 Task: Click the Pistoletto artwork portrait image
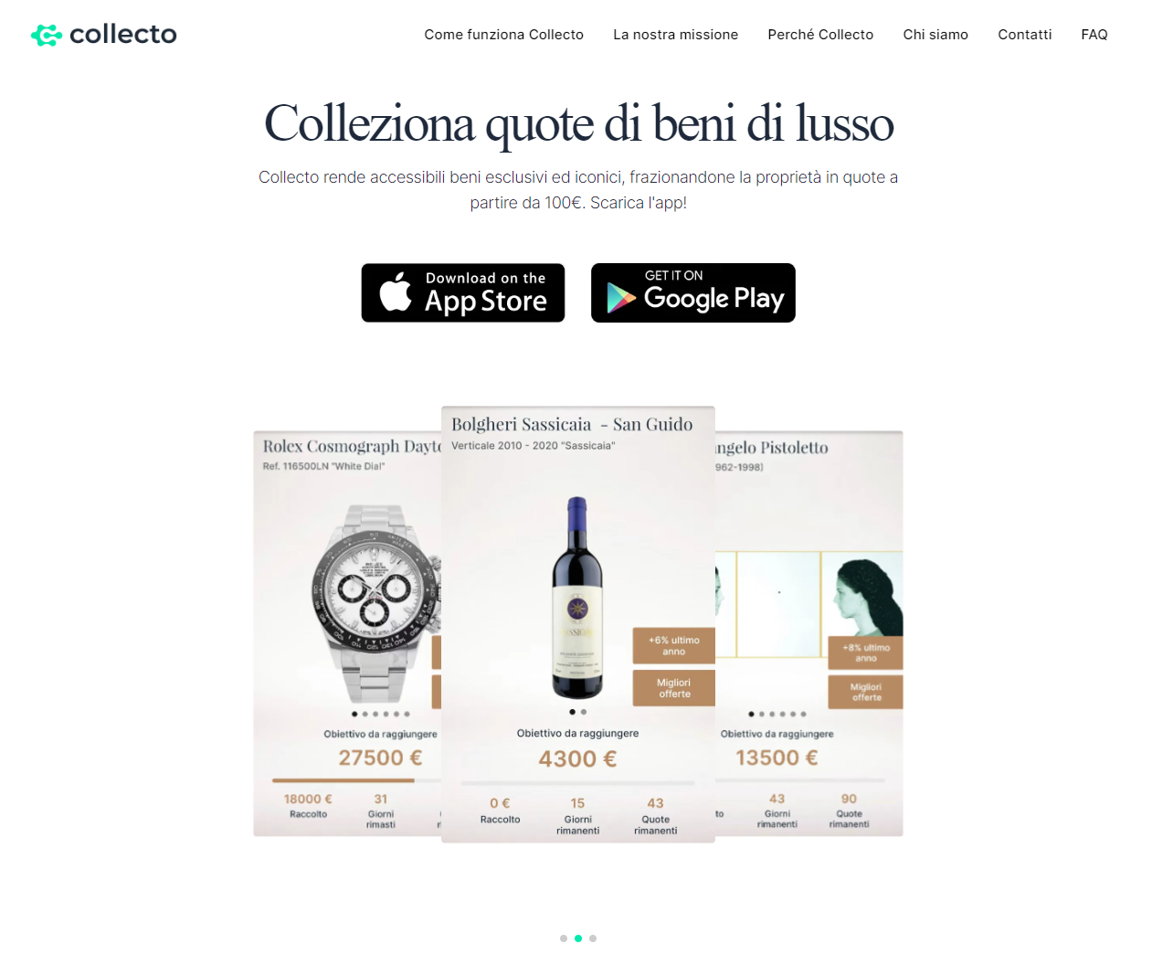[x=869, y=601]
